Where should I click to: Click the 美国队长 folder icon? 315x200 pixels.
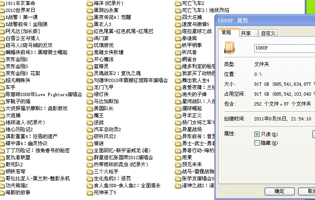coord(90,108)
